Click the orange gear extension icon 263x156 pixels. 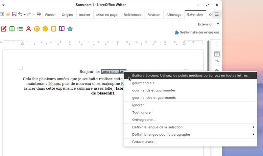click(x=37, y=29)
